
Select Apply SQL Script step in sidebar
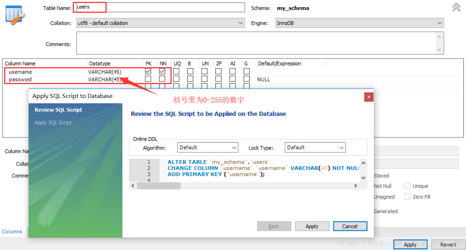pyautogui.click(x=53, y=123)
